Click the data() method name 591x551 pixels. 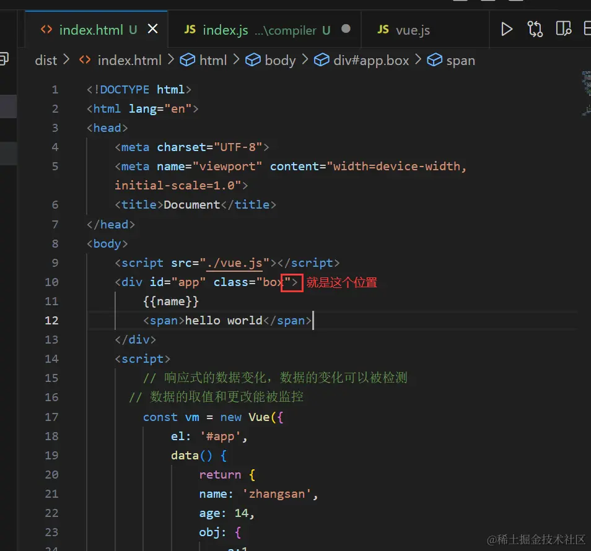click(185, 455)
